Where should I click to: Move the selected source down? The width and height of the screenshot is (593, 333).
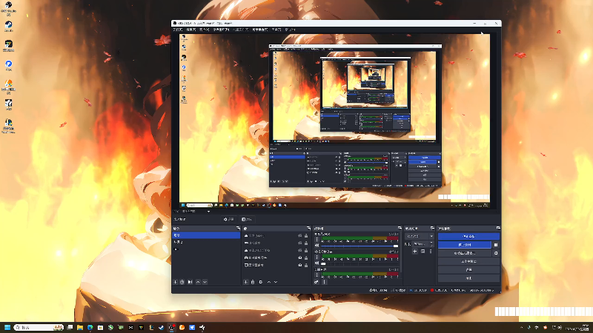click(276, 282)
